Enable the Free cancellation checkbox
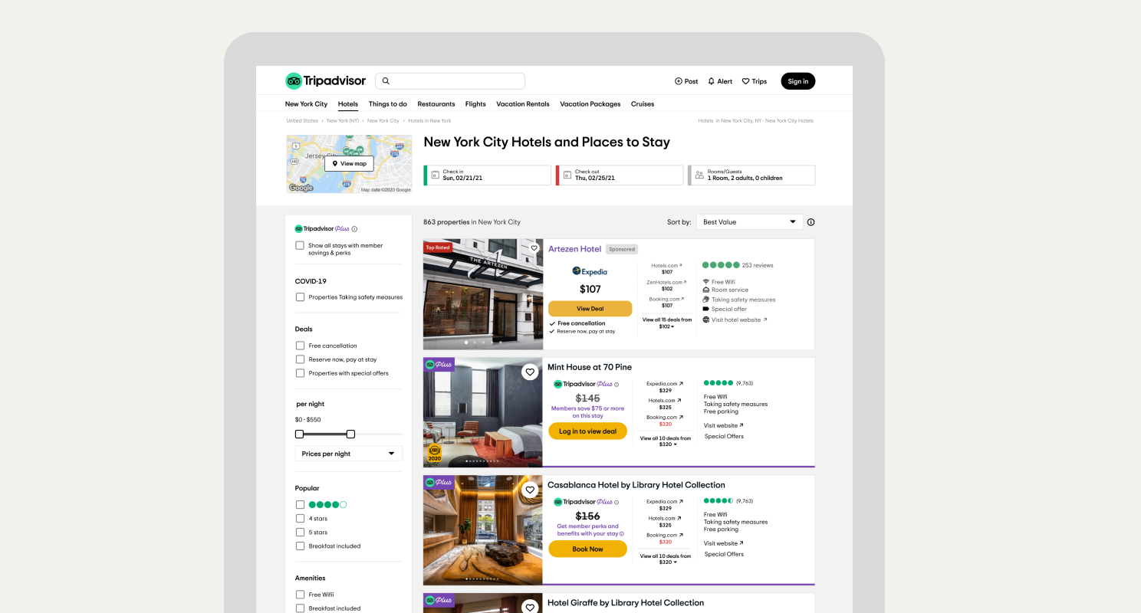Screen dimensions: 1141x613 pos(300,346)
